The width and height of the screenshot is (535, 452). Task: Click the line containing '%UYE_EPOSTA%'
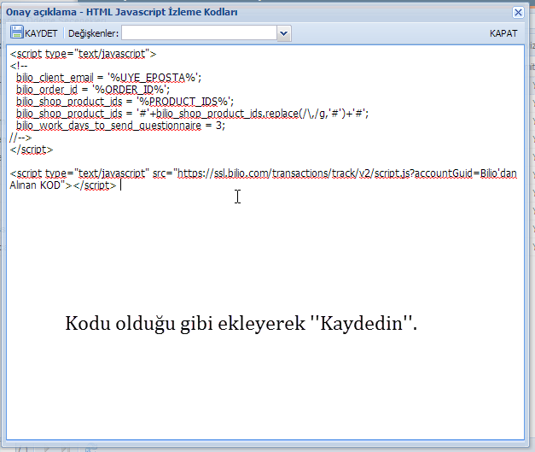point(109,78)
